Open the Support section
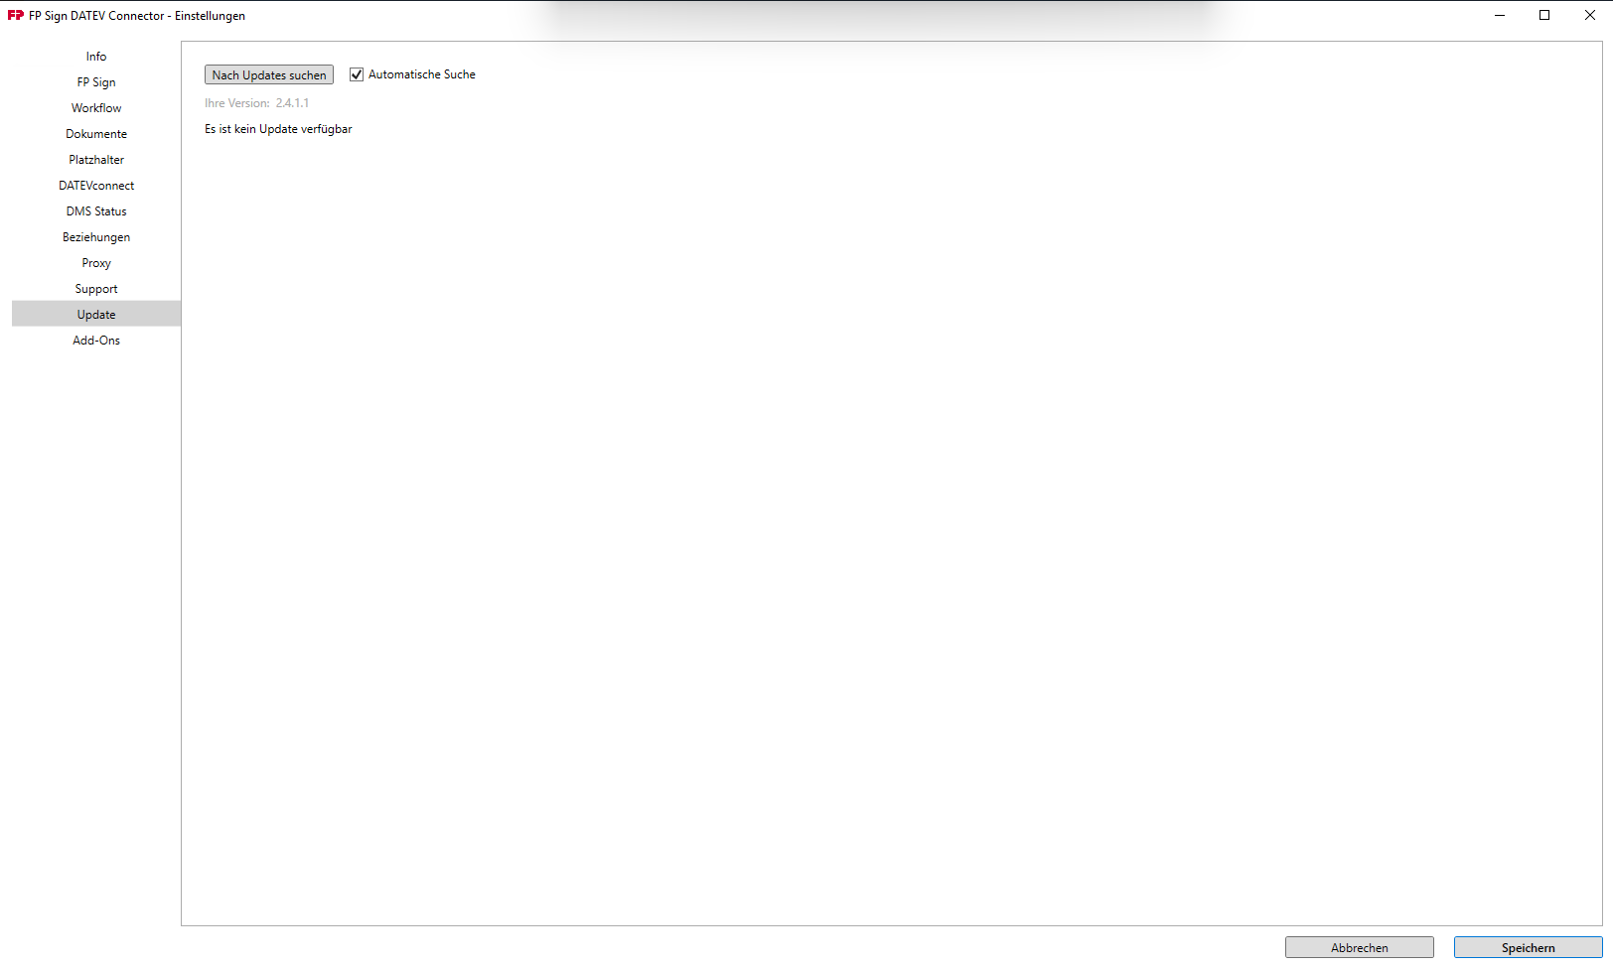This screenshot has width=1613, height=968. coord(96,289)
